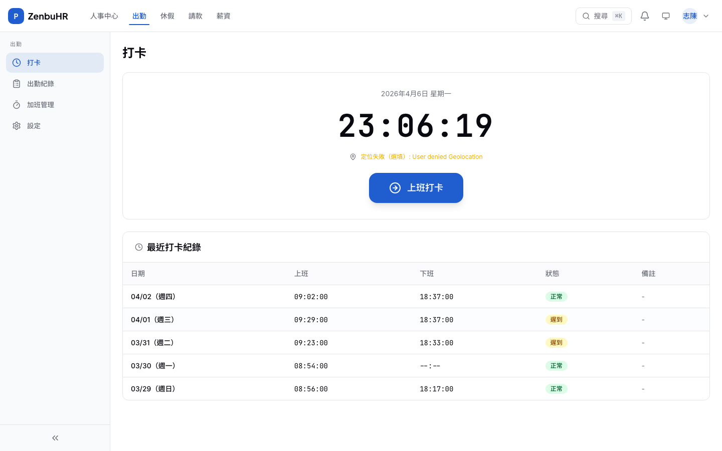
Task: Click the 上班 column header
Action: point(301,274)
